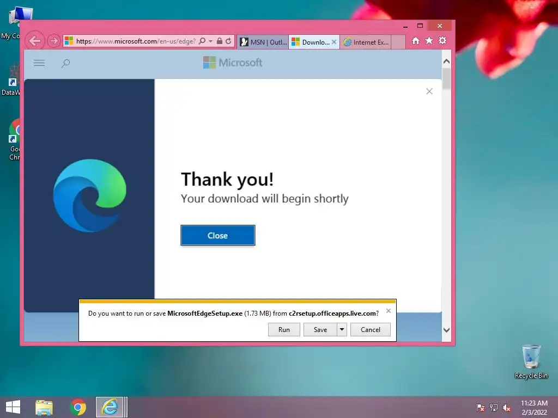The height and width of the screenshot is (418, 558).
Task: Expand the Save button dropdown arrow
Action: tap(342, 329)
